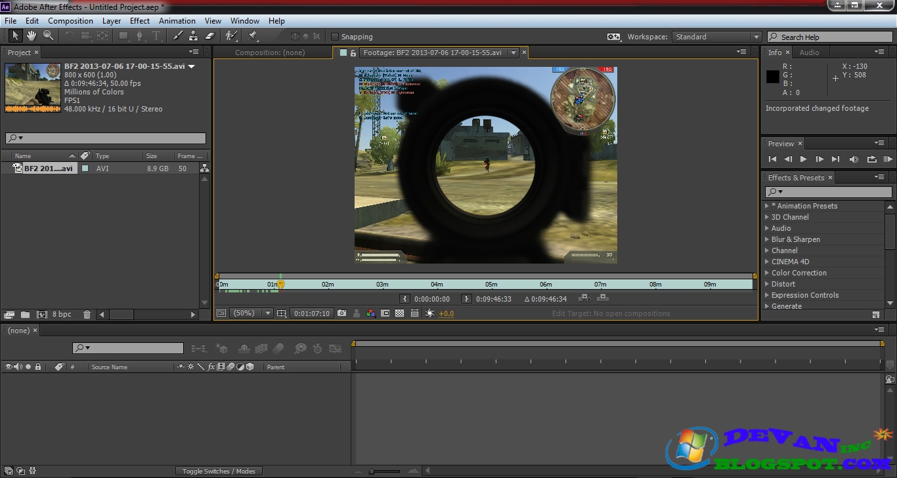Expand the Color Correction category
The height and width of the screenshot is (478, 897).
tap(767, 273)
